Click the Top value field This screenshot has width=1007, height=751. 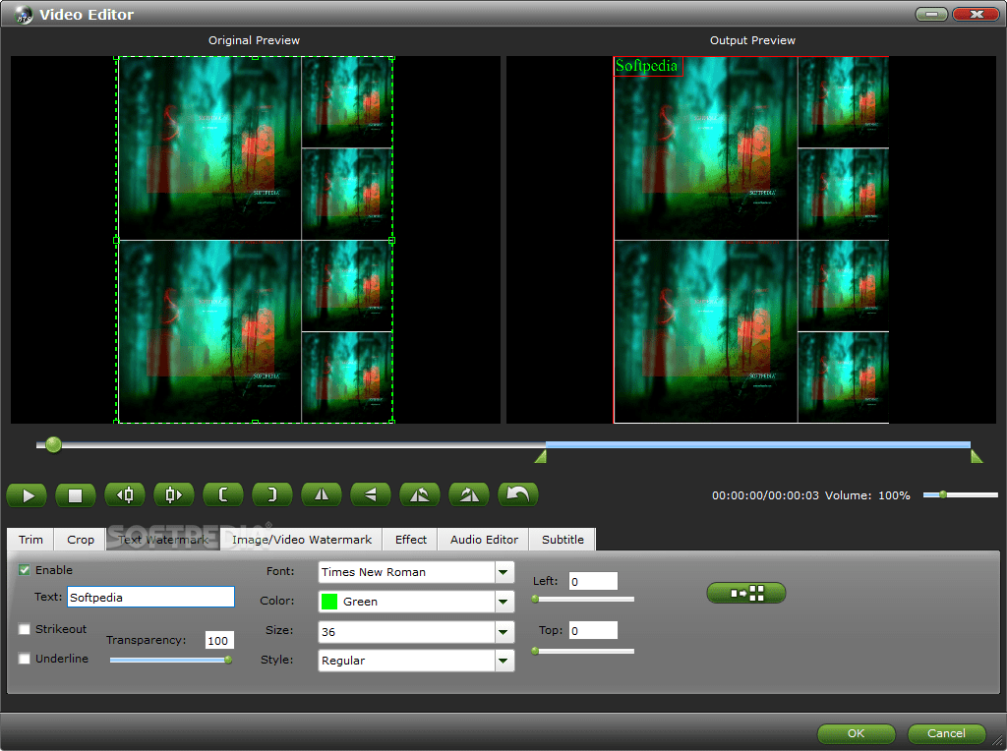click(x=593, y=630)
